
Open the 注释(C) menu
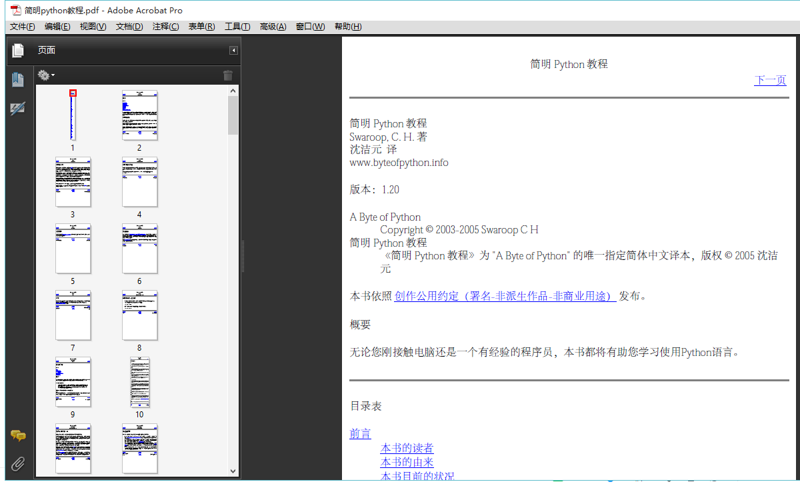(x=165, y=27)
